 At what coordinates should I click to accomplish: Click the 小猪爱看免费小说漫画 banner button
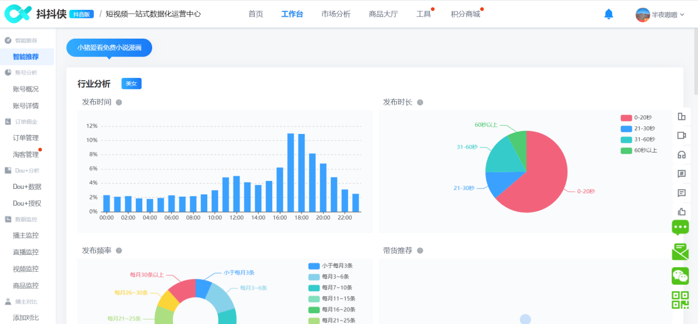click(109, 48)
